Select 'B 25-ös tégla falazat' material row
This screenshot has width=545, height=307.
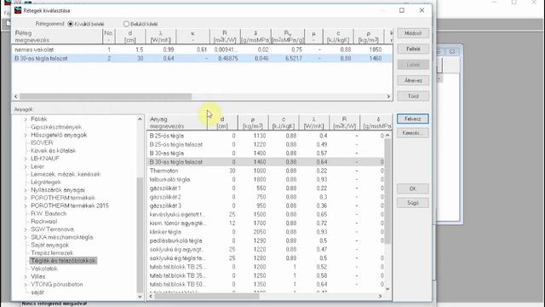coord(266,144)
